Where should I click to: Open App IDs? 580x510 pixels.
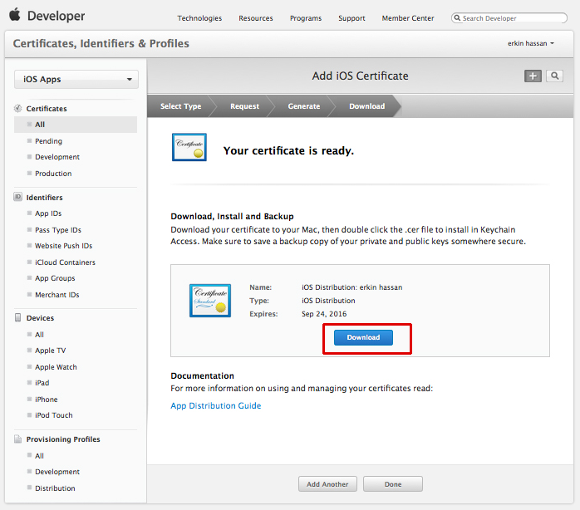tap(48, 213)
